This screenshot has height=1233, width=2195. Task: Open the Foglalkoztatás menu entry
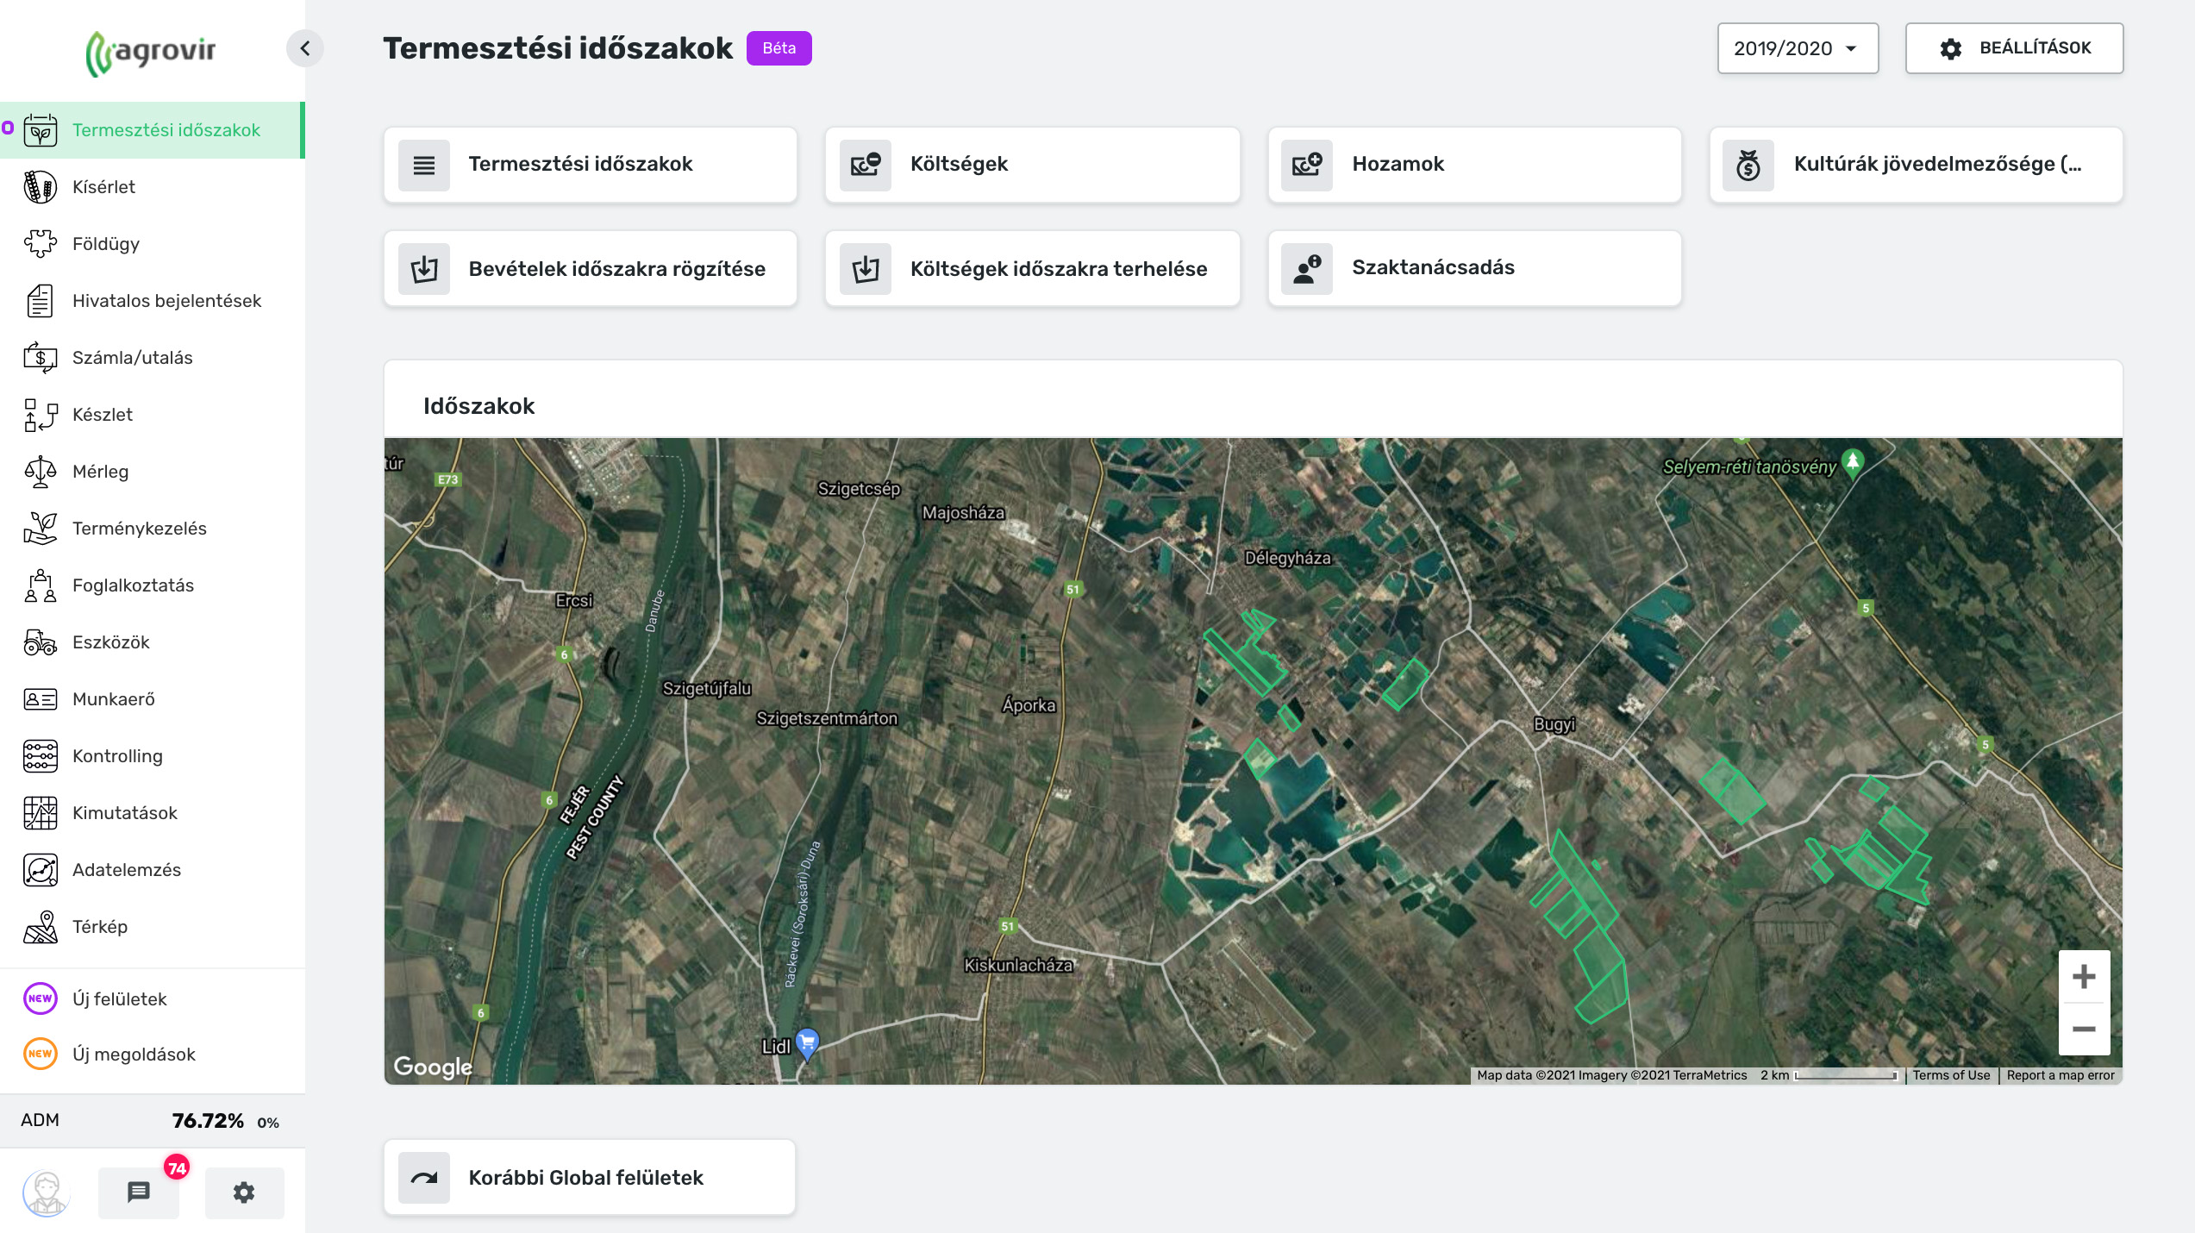[x=151, y=585]
